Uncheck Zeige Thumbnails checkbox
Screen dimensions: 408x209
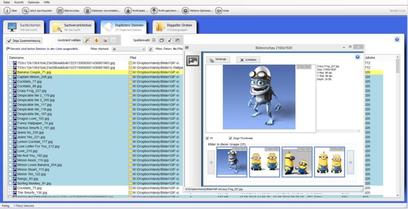click(x=231, y=138)
